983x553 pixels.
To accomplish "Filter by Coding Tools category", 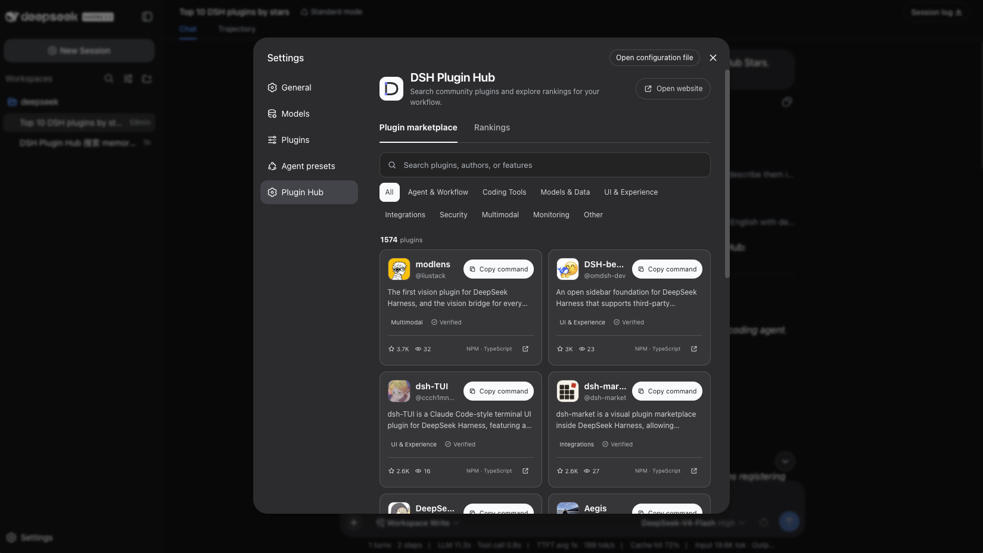I will coord(504,192).
